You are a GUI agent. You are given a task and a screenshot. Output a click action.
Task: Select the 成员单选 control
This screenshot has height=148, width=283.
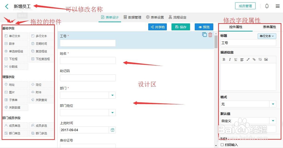[x=15, y=125]
